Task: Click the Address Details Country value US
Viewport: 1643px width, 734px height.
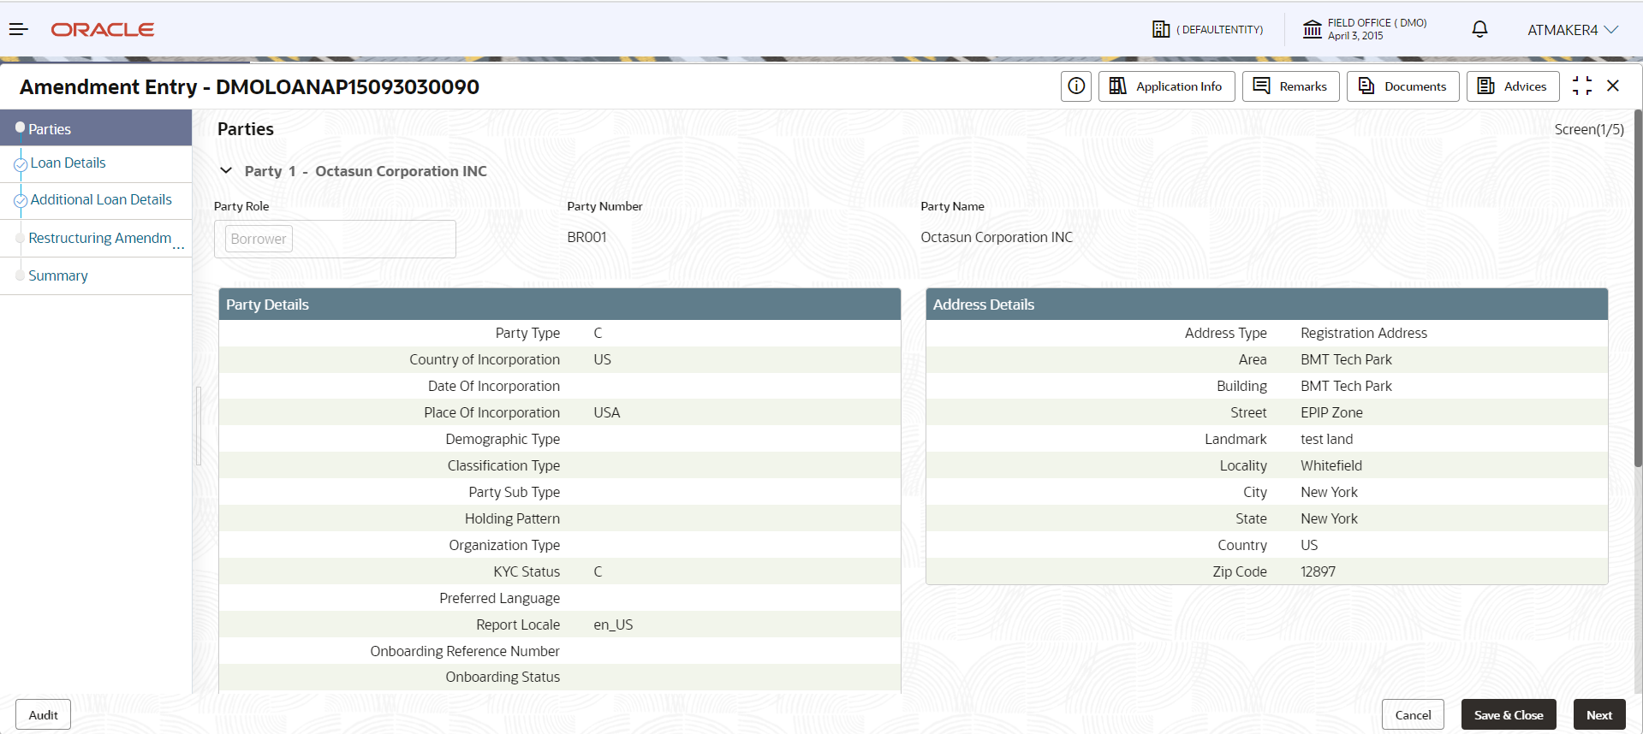Action: pyautogui.click(x=1309, y=545)
